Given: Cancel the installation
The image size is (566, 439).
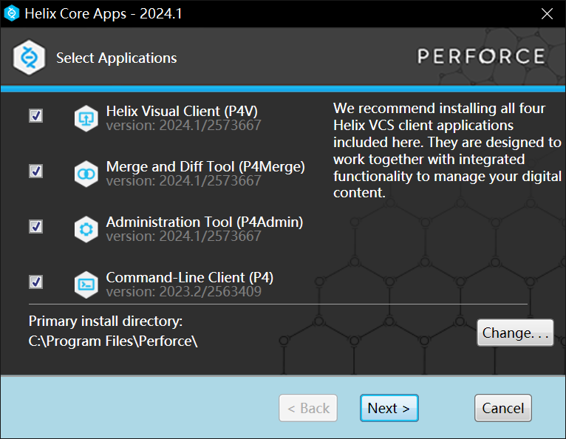Looking at the screenshot, I should (x=503, y=408).
